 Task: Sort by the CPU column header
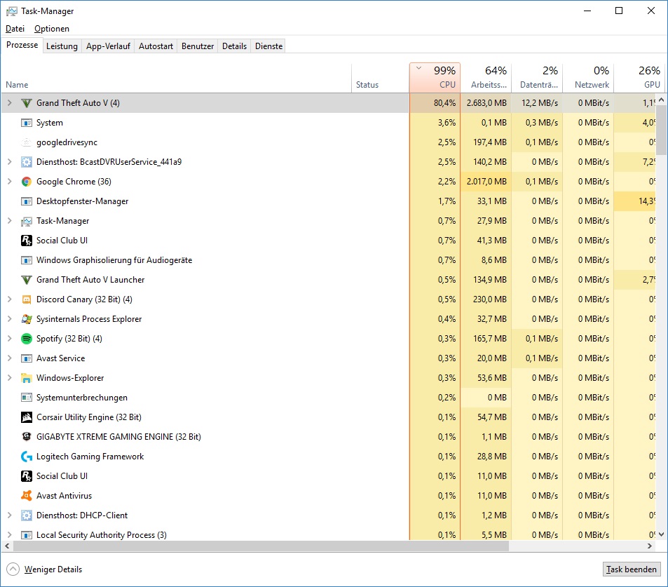pyautogui.click(x=435, y=78)
